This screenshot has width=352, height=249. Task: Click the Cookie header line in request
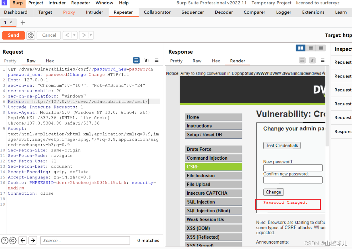point(82,185)
